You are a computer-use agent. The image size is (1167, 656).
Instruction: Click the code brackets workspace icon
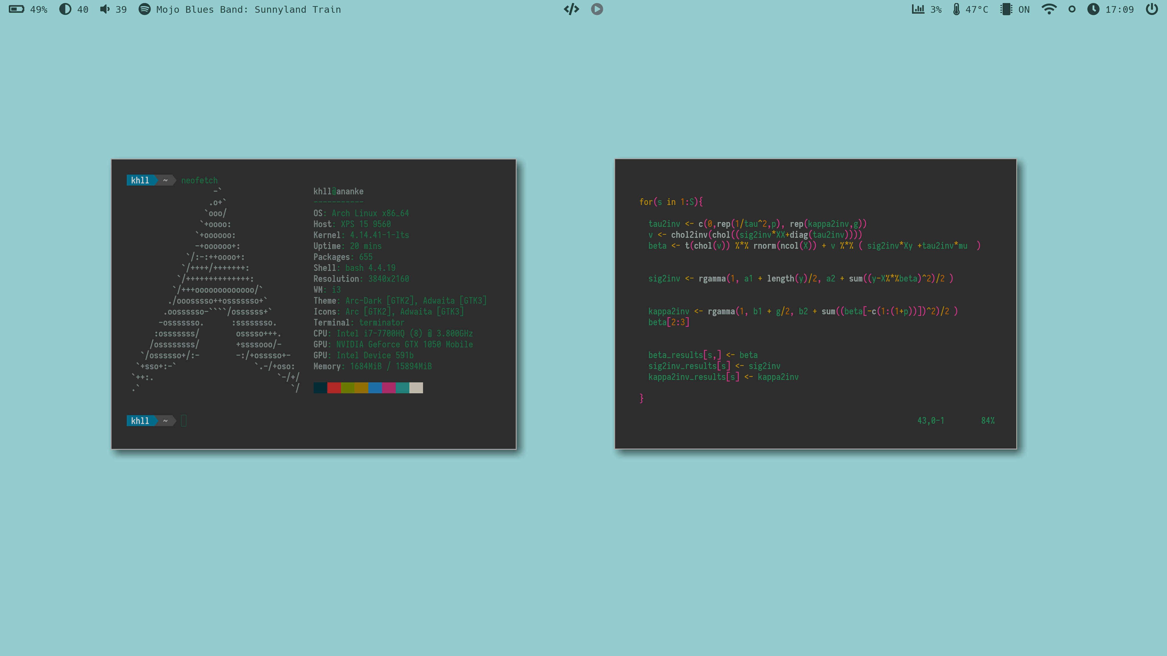tap(571, 9)
